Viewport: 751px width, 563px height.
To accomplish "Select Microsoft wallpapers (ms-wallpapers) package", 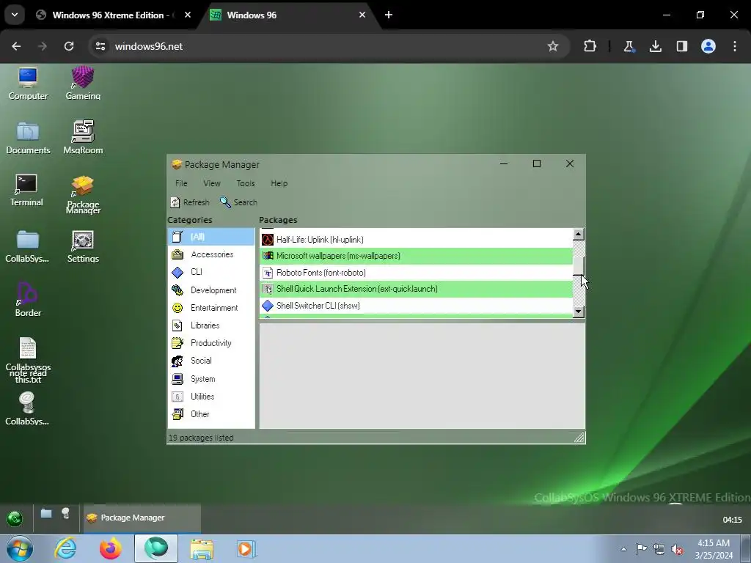I will 416,256.
